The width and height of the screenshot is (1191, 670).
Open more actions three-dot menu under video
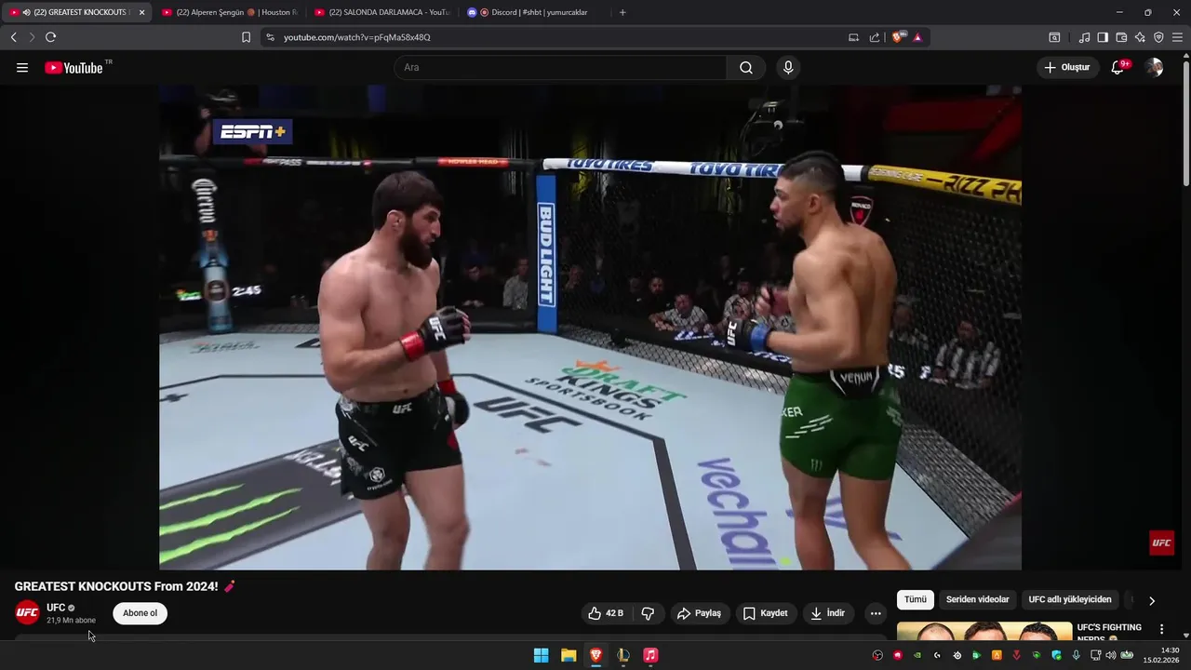[x=875, y=613]
